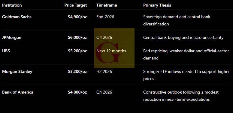Select the $6,000/oz price target

(77, 38)
